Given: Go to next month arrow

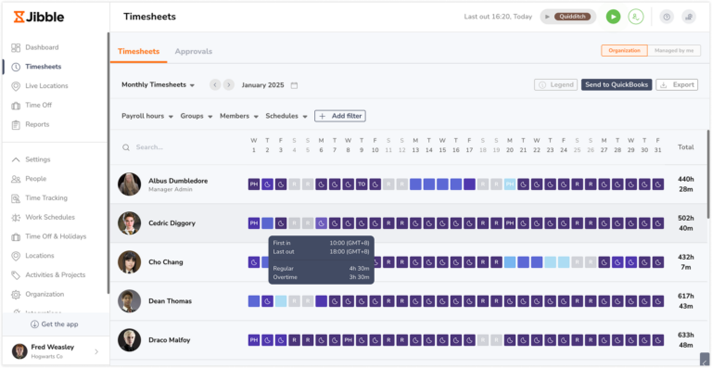Looking at the screenshot, I should click(229, 85).
